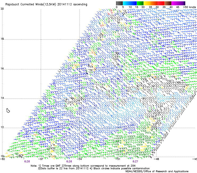197x173 pixels.
Task: Click the green 15-20 knots legend swatch
Action: (140, 3)
